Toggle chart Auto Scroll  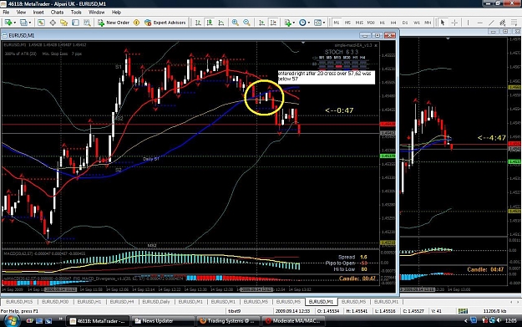[261, 23]
